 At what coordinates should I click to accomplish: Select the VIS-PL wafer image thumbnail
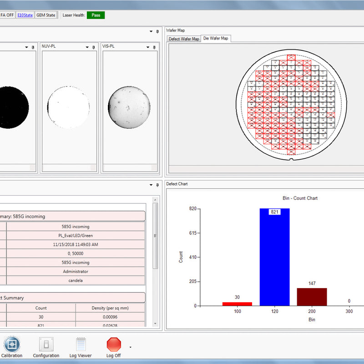[129, 107]
